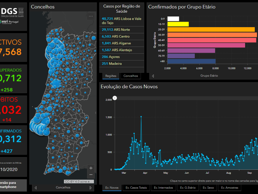Switch to the Regiões tab
The width and height of the screenshot is (258, 194).
tap(111, 76)
